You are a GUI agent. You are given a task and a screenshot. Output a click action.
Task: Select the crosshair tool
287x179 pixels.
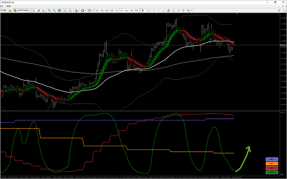pyautogui.click(x=148, y=11)
